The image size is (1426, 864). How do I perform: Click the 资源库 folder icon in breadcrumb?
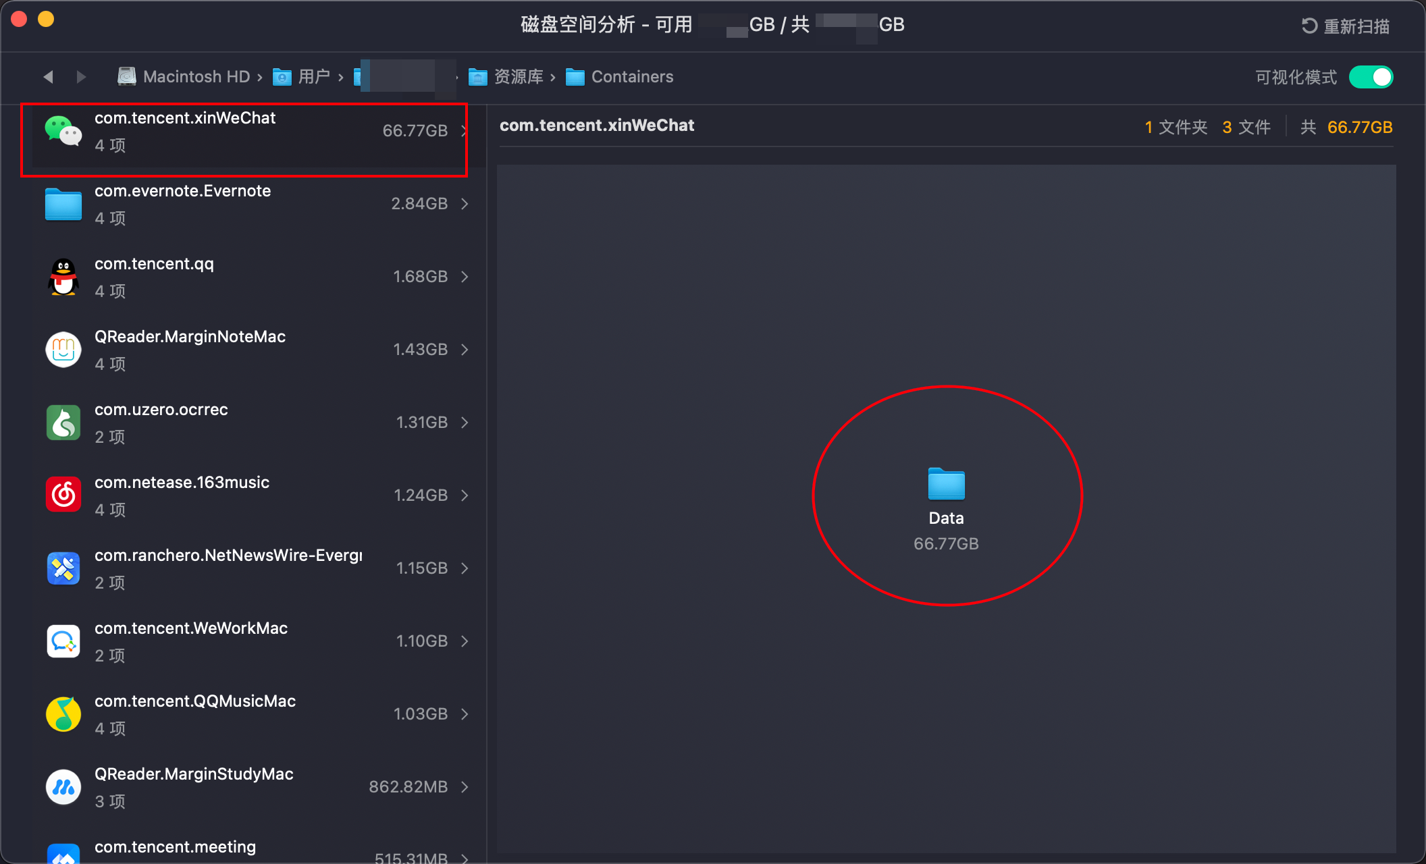click(478, 77)
